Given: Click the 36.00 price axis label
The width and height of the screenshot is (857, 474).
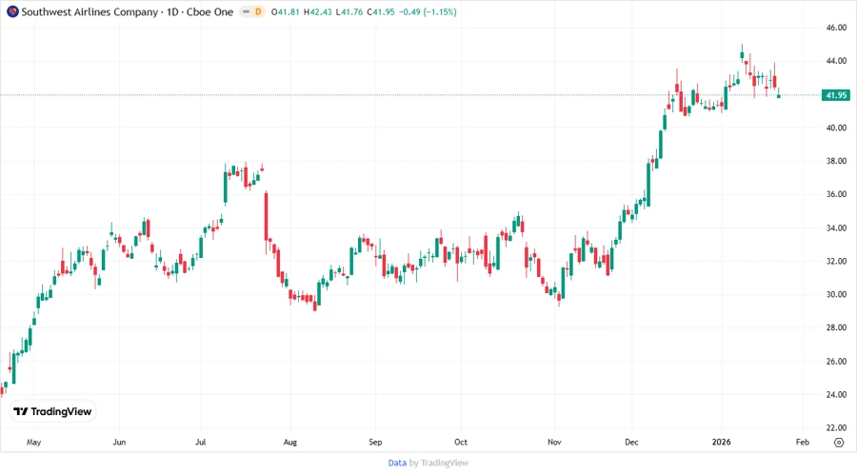Looking at the screenshot, I should 836,194.
